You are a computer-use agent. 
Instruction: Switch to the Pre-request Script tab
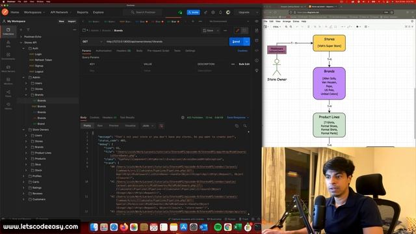point(158,51)
